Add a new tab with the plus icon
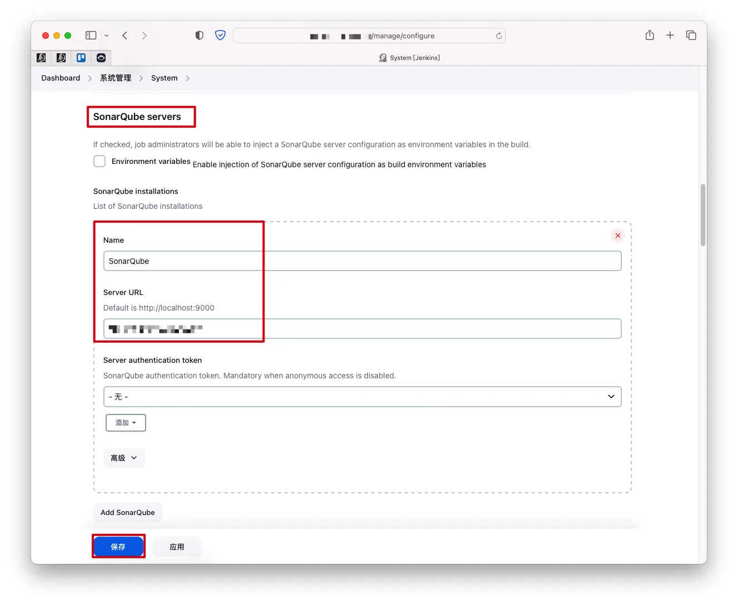 pos(670,36)
